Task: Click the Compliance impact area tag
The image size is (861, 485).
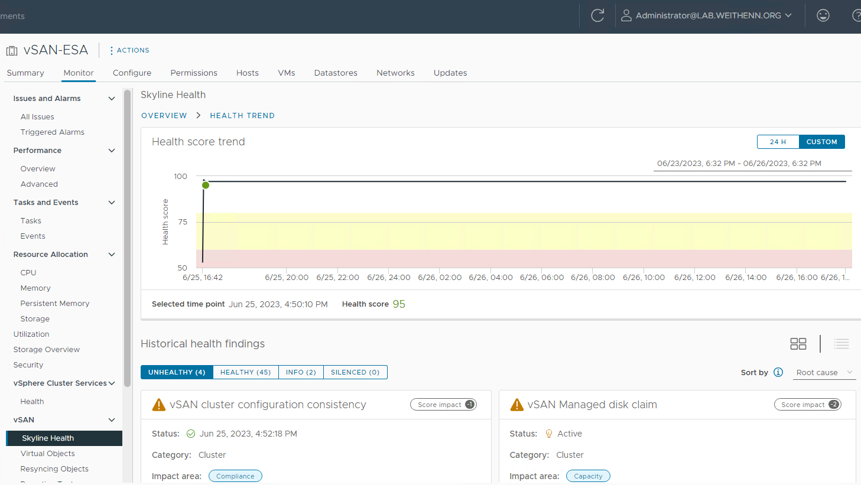Action: (235, 476)
